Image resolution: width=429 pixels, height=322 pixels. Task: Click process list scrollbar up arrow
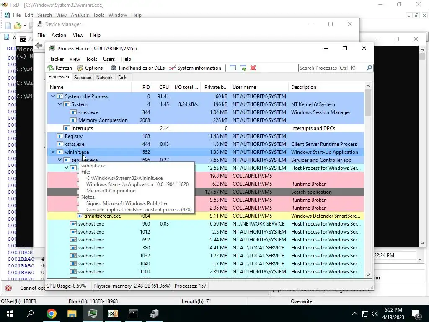pos(368,86)
